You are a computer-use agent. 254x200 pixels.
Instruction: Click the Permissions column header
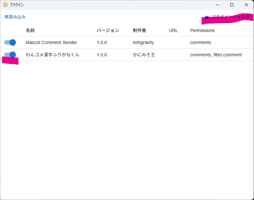[x=202, y=30]
